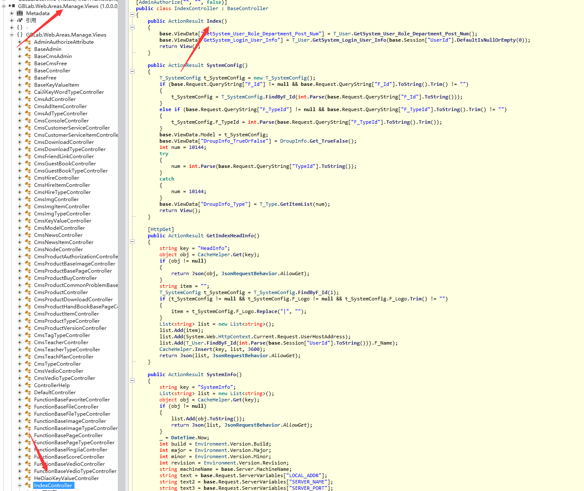
Task: Click the Metadata table icon
Action: 20,13
